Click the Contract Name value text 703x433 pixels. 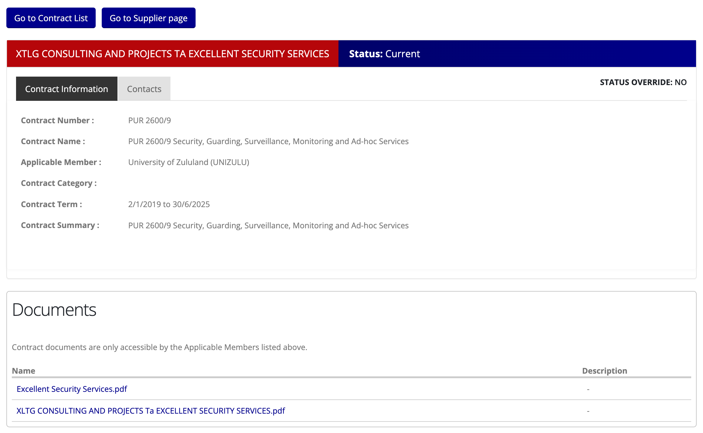pyautogui.click(x=268, y=141)
